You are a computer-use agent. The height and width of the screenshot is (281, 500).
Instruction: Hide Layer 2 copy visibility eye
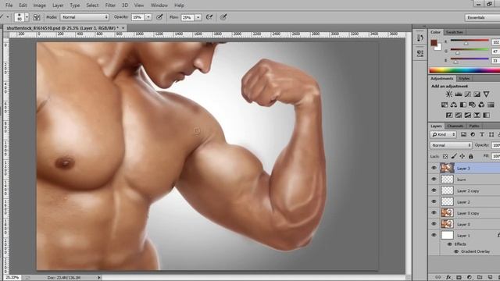[x=434, y=190]
